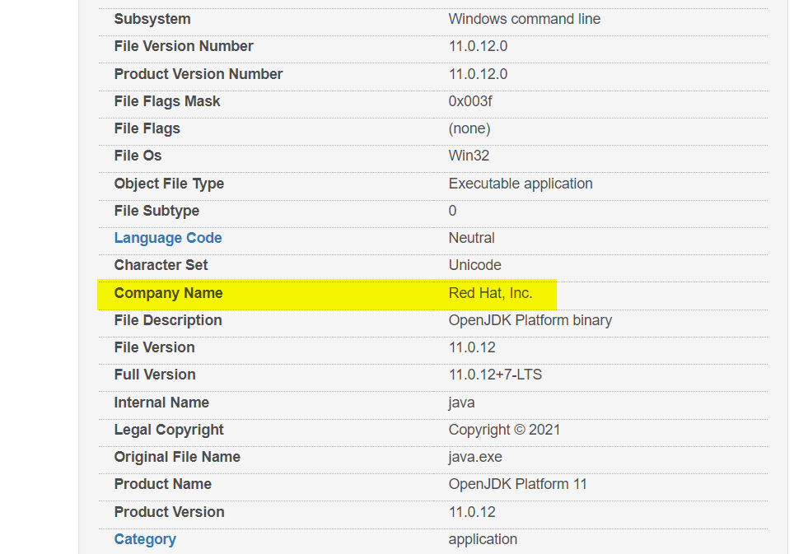Select the Company Name label
This screenshot has width=808, height=554.
tap(168, 294)
